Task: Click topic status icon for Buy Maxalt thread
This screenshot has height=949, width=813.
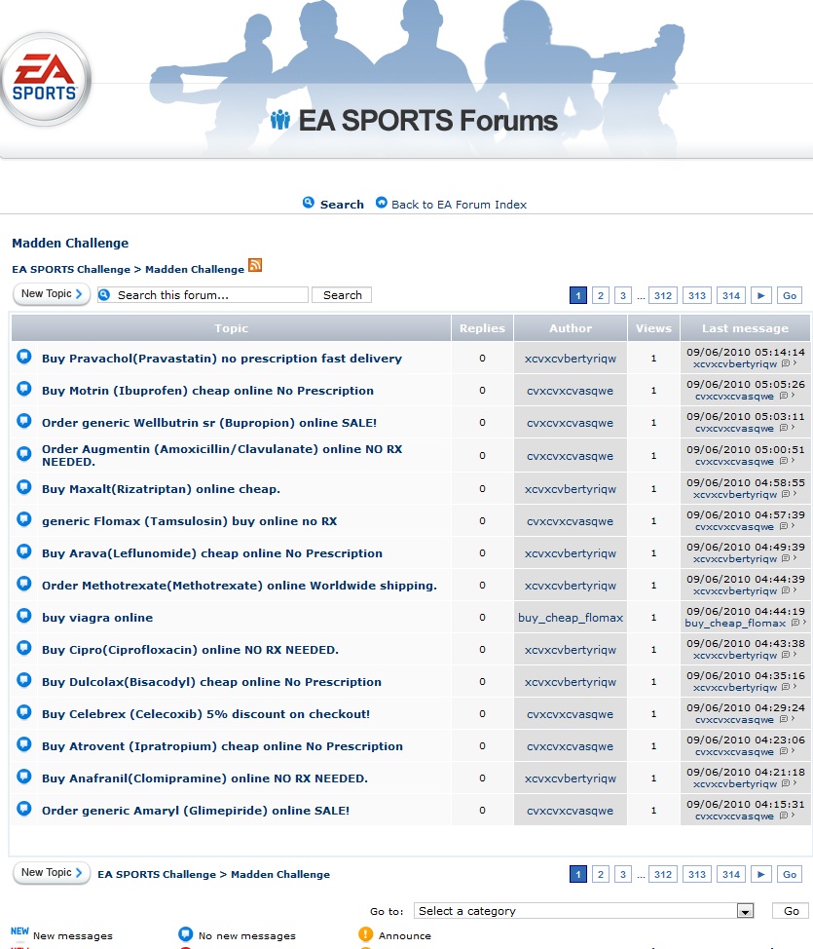Action: 24,487
